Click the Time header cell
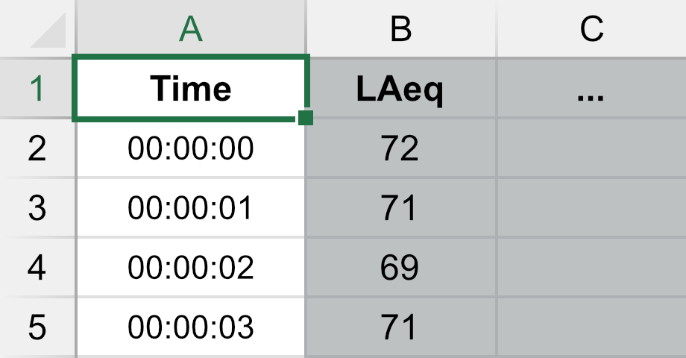 [x=191, y=88]
